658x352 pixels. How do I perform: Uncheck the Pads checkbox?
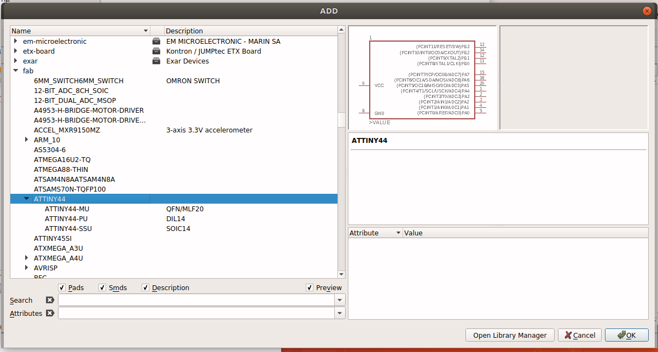[x=62, y=287]
